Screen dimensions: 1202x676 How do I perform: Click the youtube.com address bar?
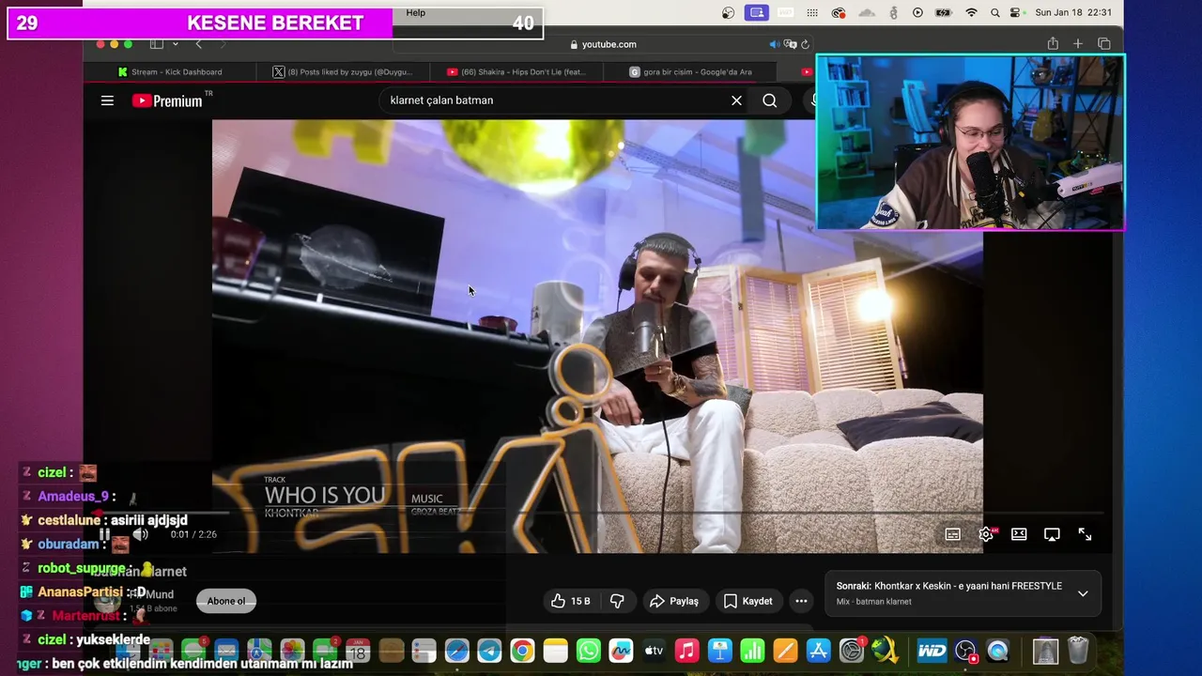tap(603, 44)
